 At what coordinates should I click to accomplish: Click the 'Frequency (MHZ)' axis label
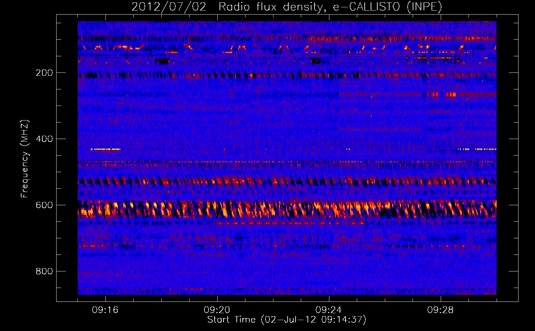tap(24, 159)
